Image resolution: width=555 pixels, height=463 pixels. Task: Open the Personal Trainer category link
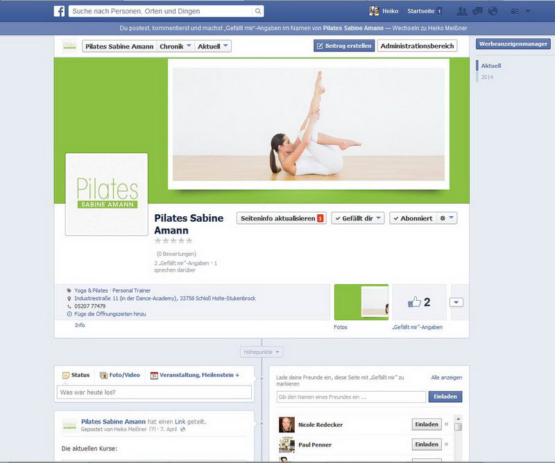(x=131, y=290)
